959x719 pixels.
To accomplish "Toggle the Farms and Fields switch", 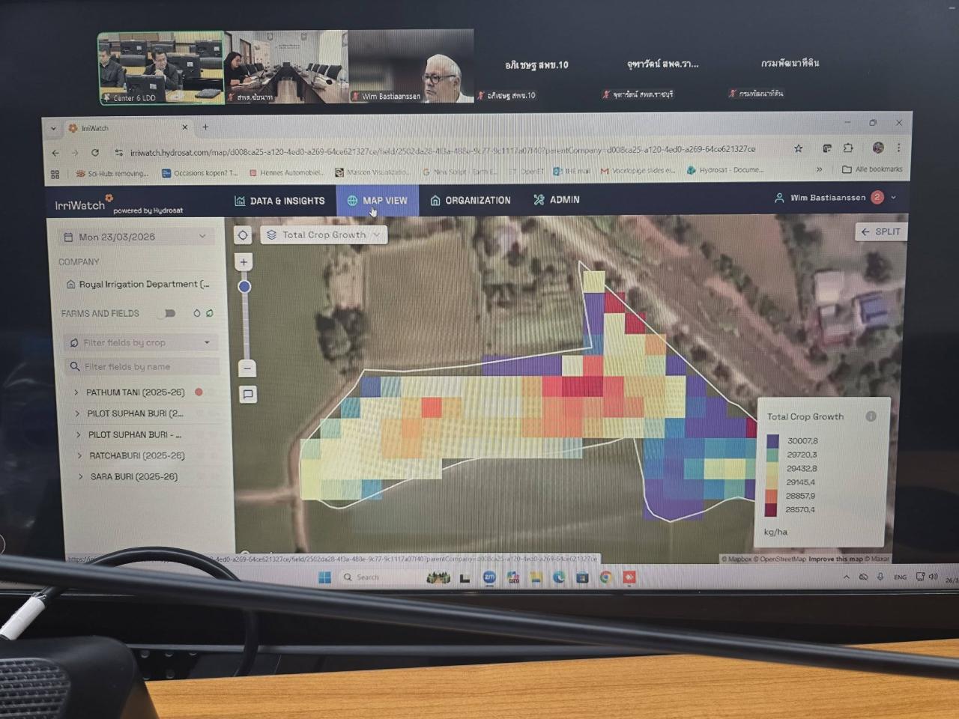I will coord(169,313).
